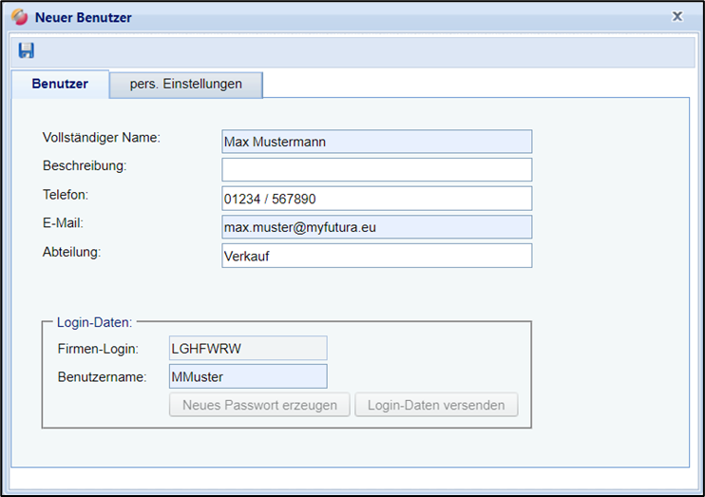
Task: Switch to the Benutzer tab
Action: [60, 84]
